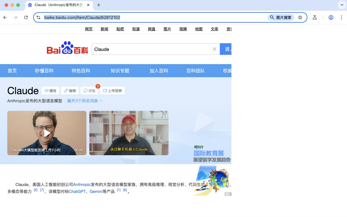This screenshot has height=217, width=347.
Task: Open the Chrome profile icon
Action: [331, 17]
